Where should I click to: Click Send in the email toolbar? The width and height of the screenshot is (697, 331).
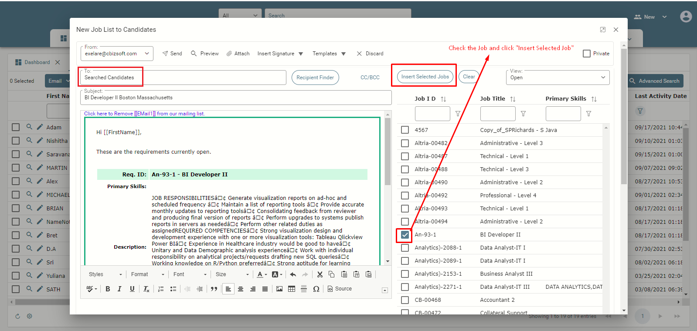172,54
